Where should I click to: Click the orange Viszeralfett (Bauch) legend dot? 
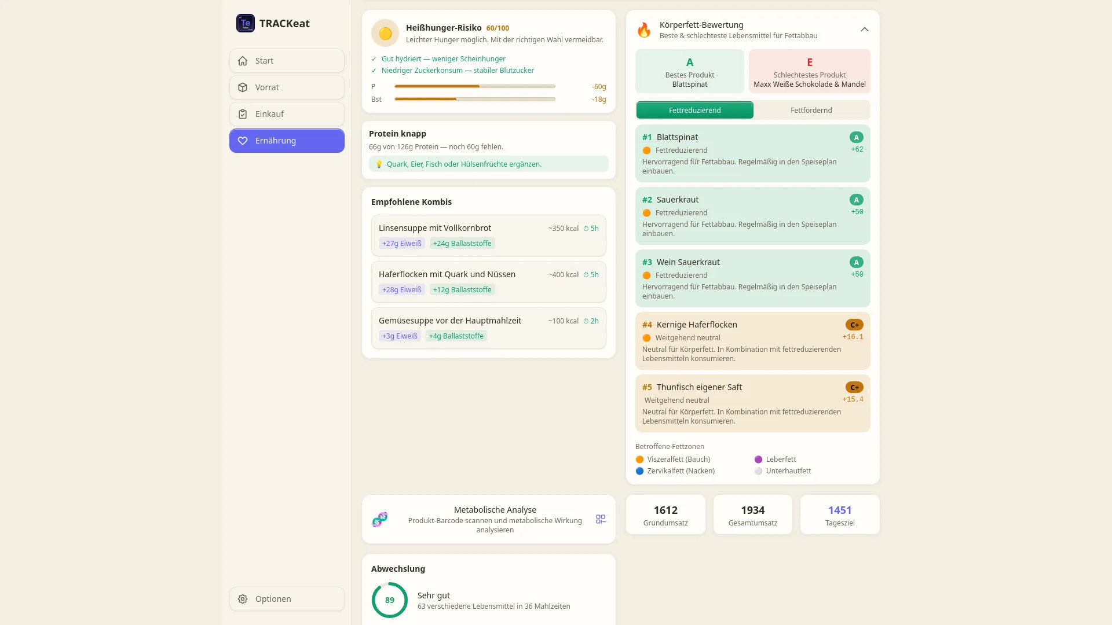pyautogui.click(x=639, y=459)
